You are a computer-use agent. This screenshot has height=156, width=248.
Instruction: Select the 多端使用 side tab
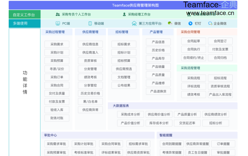tap(24, 23)
